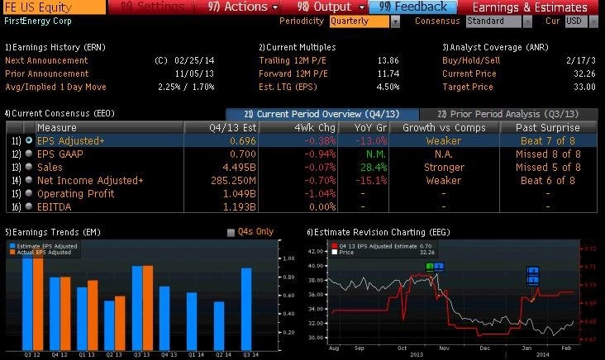Click the FE US Equity ticker field
This screenshot has width=605, height=360.
pos(53,7)
